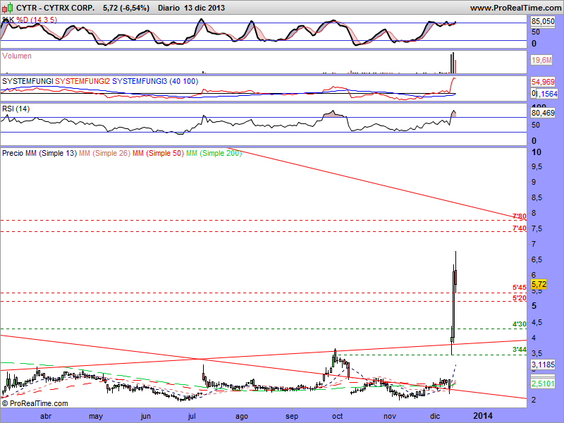Click the 8,5 mark on price axis

(539, 197)
